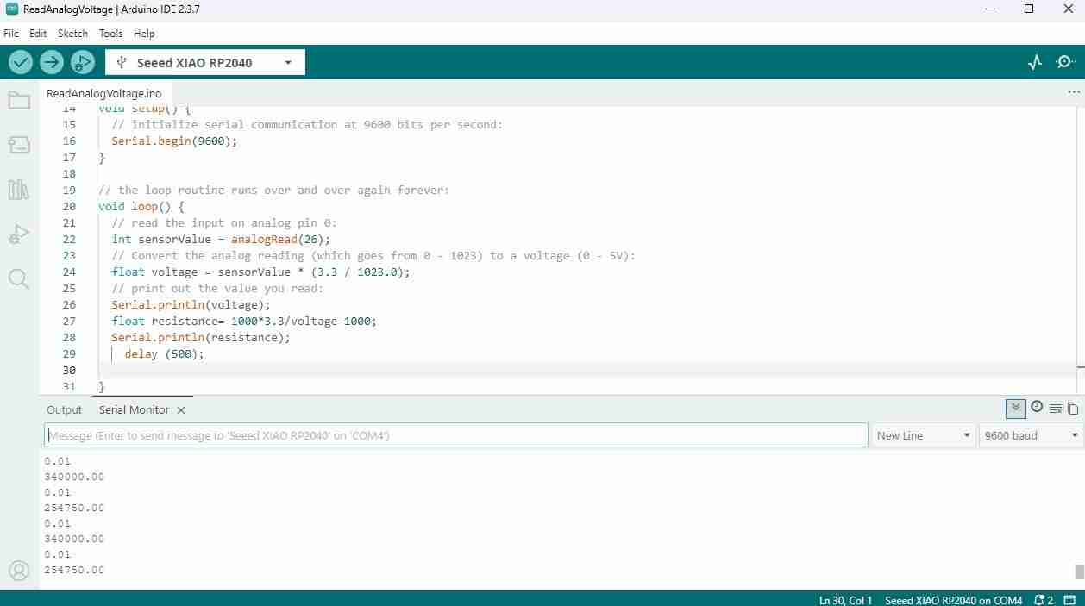
Task: Open the File menu
Action: coord(11,34)
